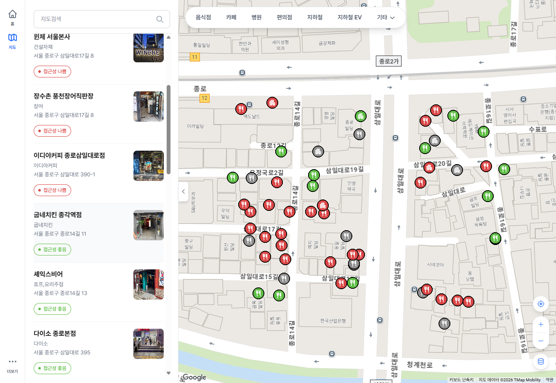The height and width of the screenshot is (383, 556).
Task: Open 장수촌 풍천장어직판장 list entry
Action: coord(99,114)
